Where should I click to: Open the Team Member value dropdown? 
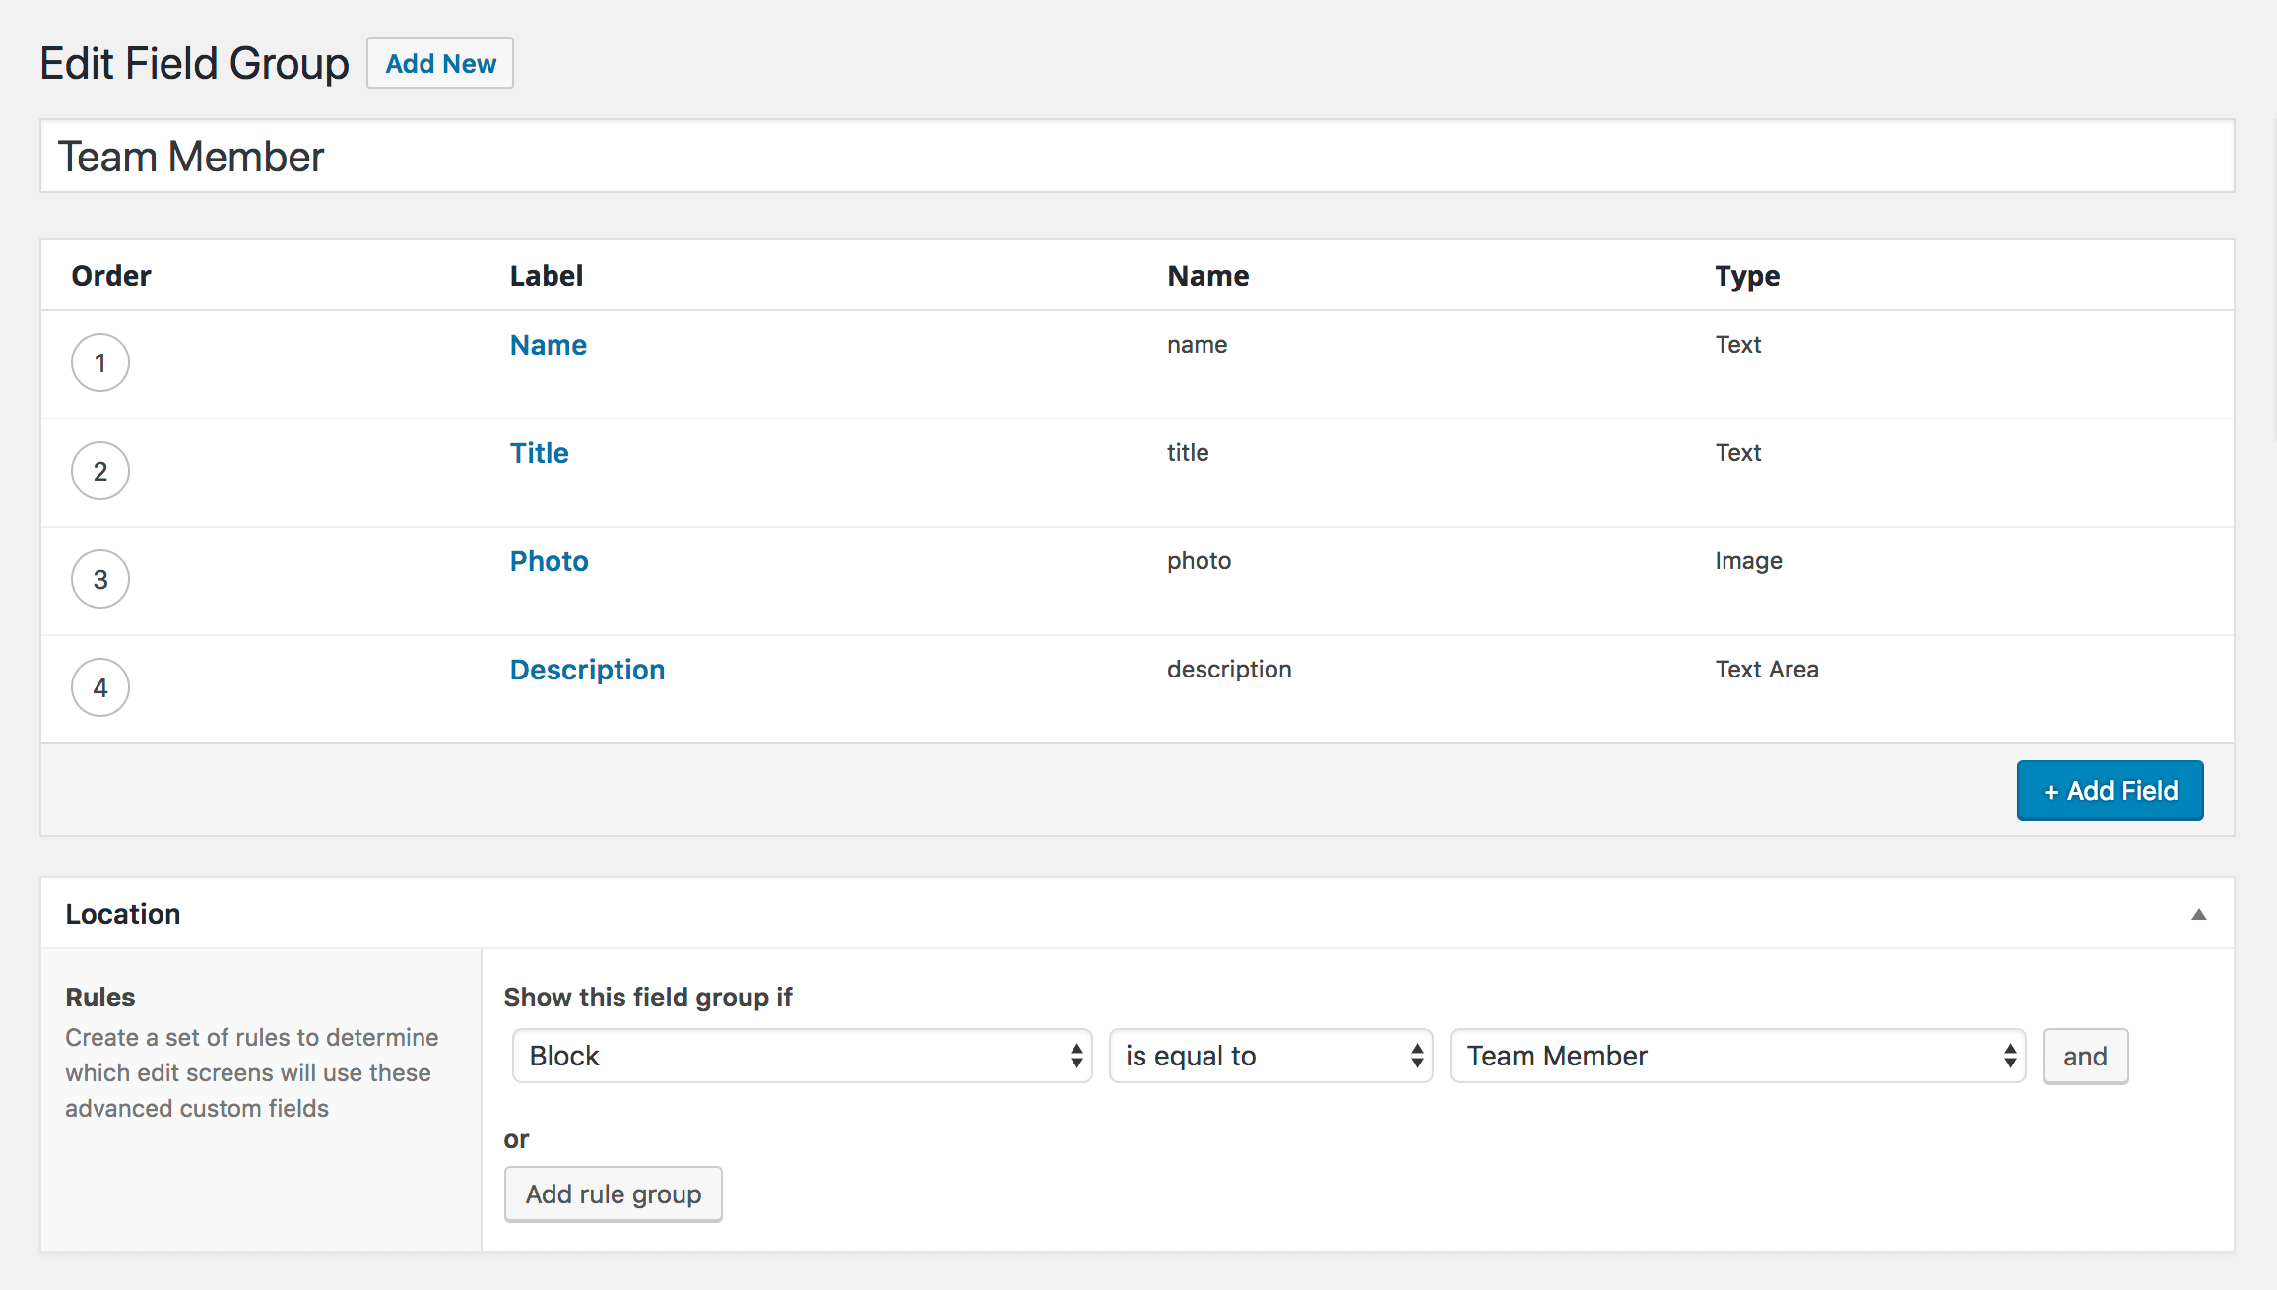pyautogui.click(x=1737, y=1056)
